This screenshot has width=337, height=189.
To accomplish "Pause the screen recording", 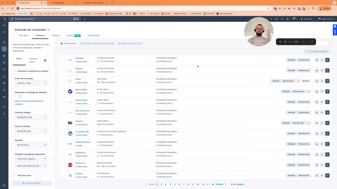I will (285, 42).
